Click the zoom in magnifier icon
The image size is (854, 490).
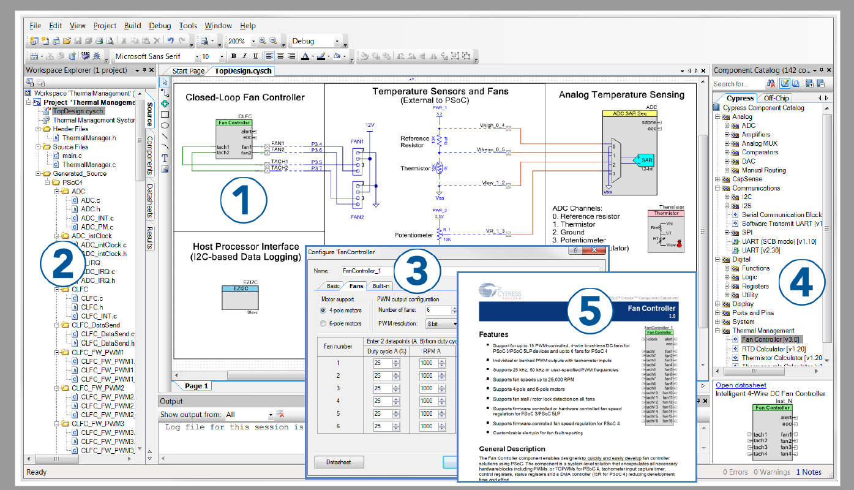(262, 41)
